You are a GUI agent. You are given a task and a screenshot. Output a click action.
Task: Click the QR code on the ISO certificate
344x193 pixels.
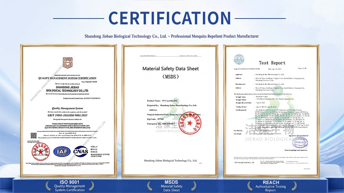[34, 135]
